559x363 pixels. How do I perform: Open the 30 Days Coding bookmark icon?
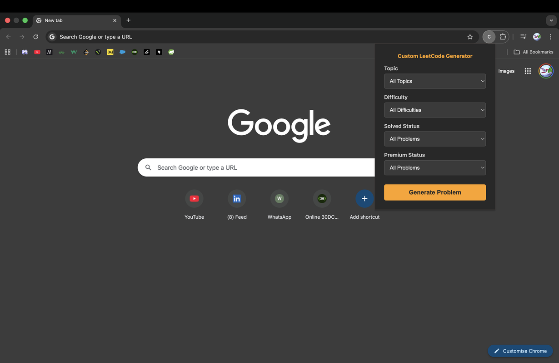coord(135,52)
